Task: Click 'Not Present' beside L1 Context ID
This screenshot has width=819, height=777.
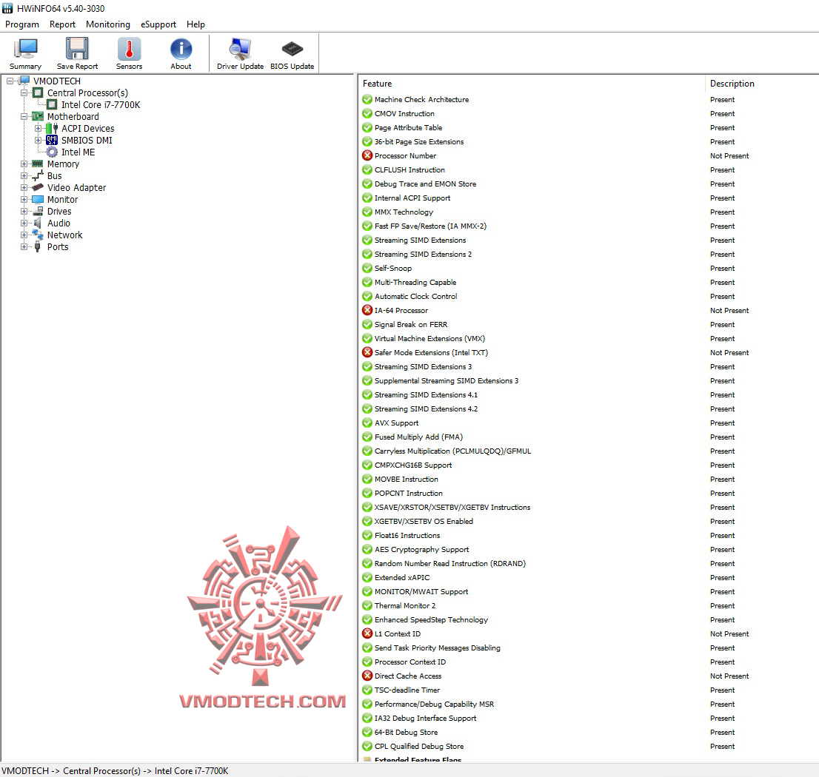Action: click(729, 633)
